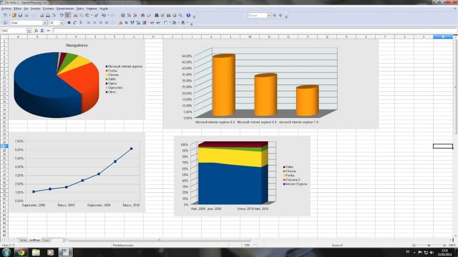This screenshot has height=257, width=458.
Task: Toggle Italic formatting
Action: 75,23
